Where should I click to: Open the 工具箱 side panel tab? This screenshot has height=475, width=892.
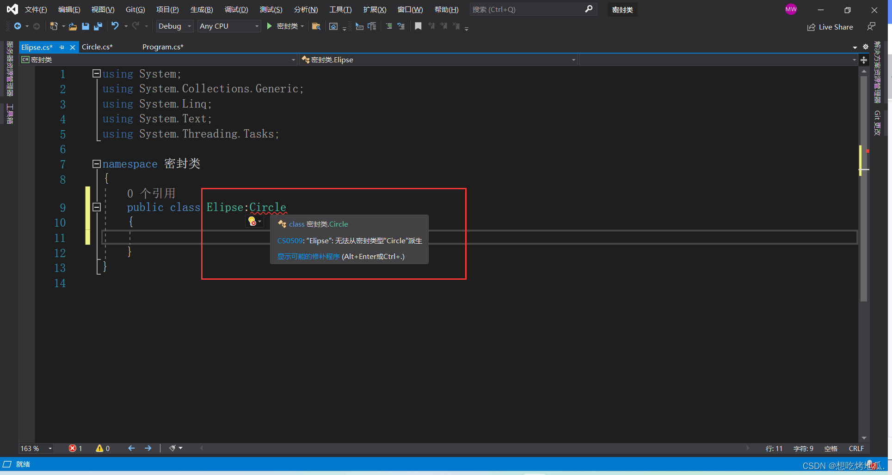(x=10, y=114)
